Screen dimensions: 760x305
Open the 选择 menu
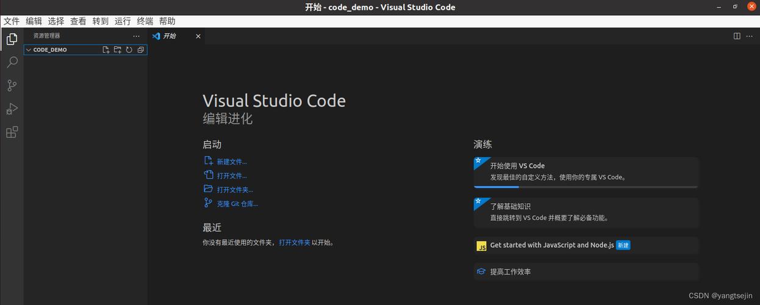click(x=56, y=21)
